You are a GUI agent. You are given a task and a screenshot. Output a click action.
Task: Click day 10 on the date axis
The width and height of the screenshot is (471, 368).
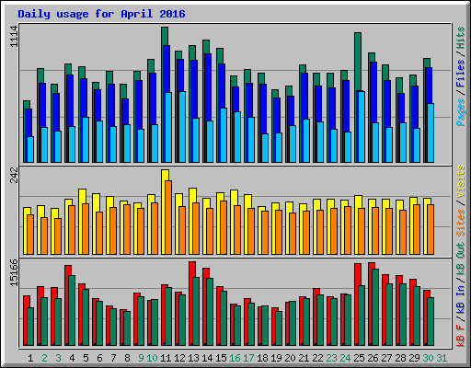(x=152, y=358)
